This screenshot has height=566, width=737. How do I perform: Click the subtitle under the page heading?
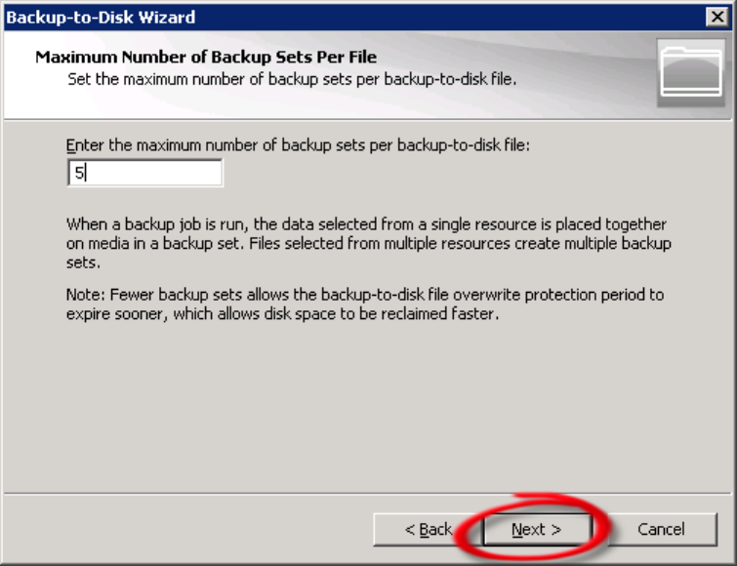click(x=291, y=77)
